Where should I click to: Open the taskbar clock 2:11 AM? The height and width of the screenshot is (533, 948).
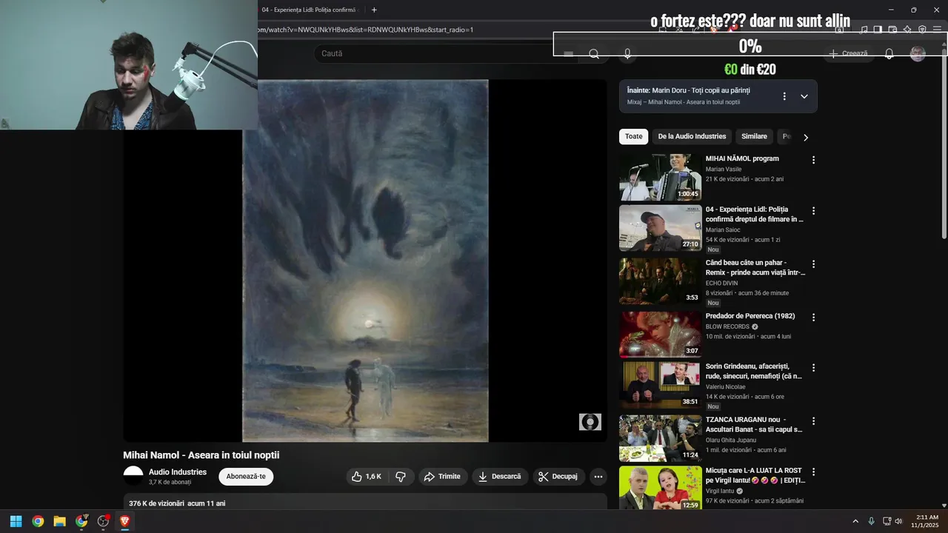coord(927,521)
